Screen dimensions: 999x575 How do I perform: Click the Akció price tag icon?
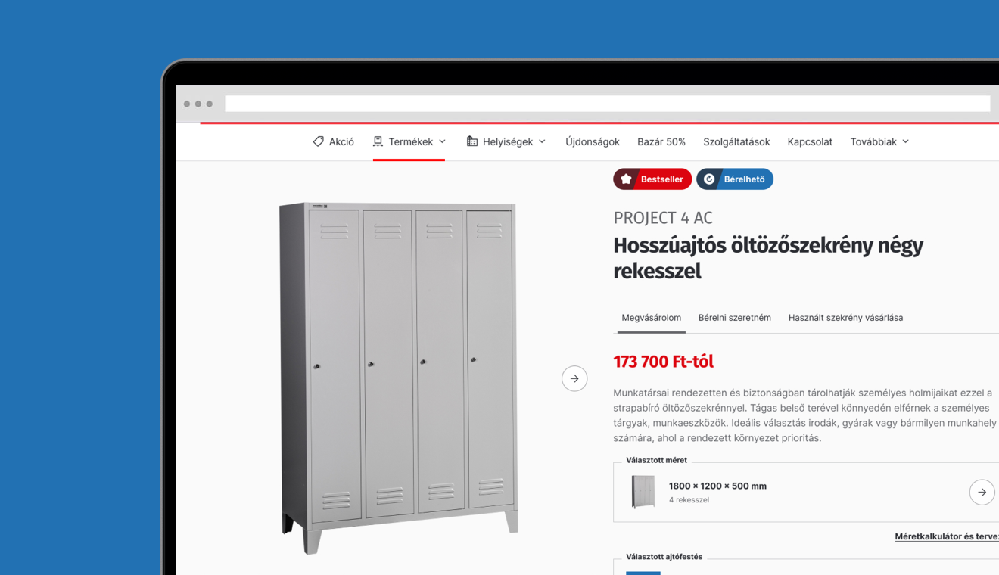319,141
